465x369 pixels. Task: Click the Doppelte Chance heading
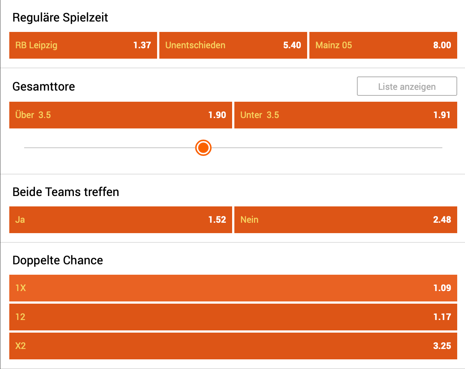(58, 260)
